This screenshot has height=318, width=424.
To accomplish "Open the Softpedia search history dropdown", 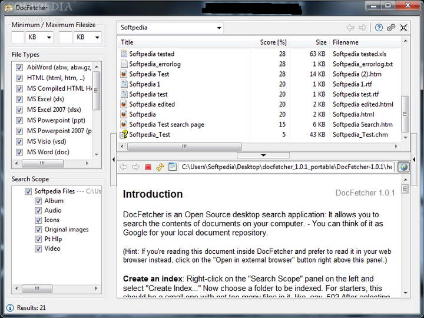I will coord(219,28).
